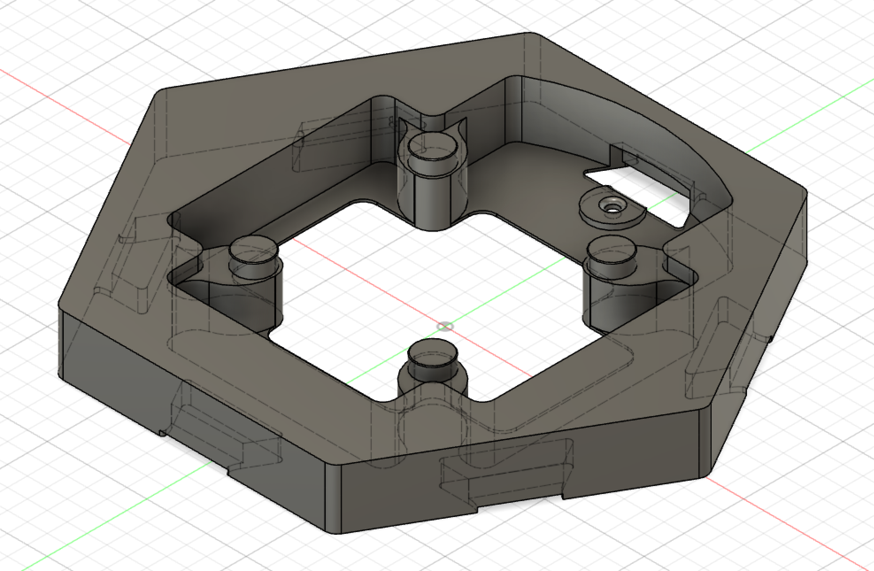This screenshot has width=874, height=571.
Task: Select the right cylindrical post's top face
Action: click(x=611, y=250)
